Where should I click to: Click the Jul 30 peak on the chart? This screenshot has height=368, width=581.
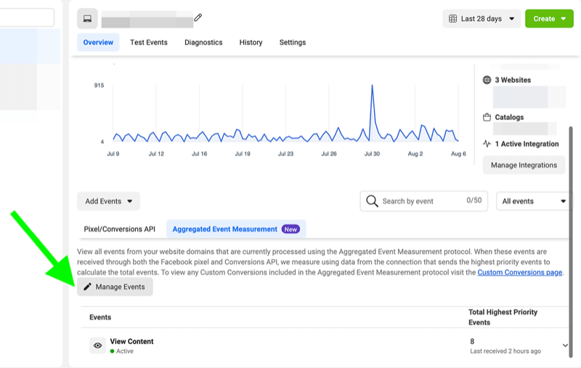coord(372,86)
